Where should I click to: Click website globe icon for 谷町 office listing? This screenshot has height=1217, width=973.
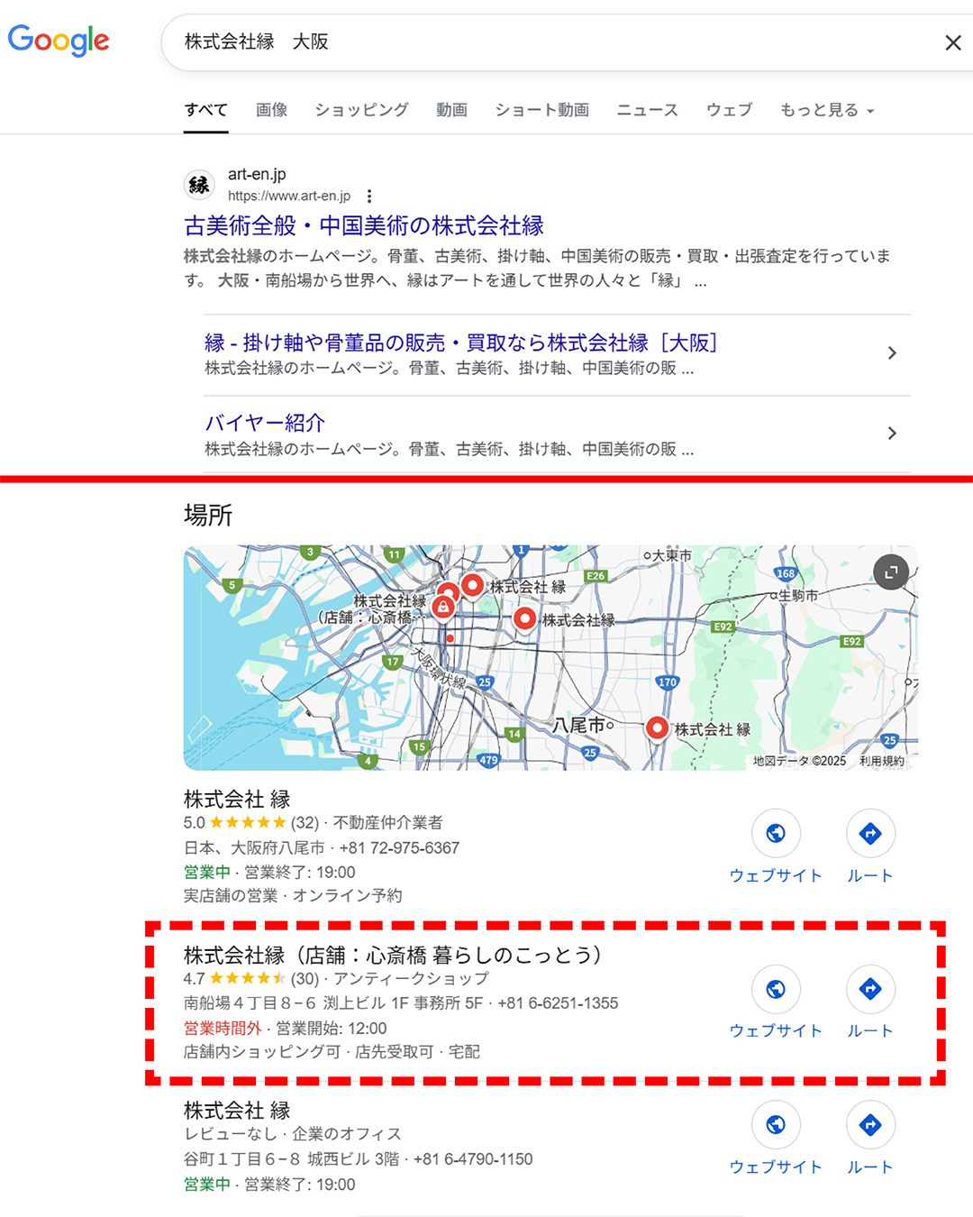click(776, 1124)
